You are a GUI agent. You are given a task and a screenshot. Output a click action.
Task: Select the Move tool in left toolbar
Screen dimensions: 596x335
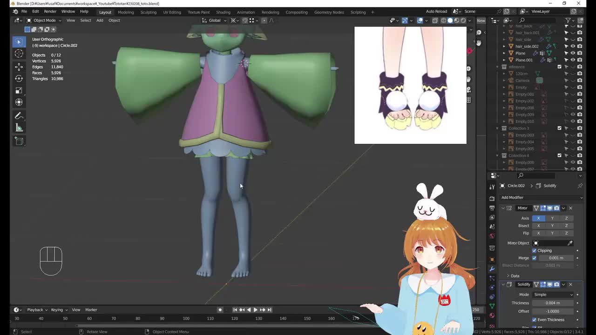click(19, 67)
